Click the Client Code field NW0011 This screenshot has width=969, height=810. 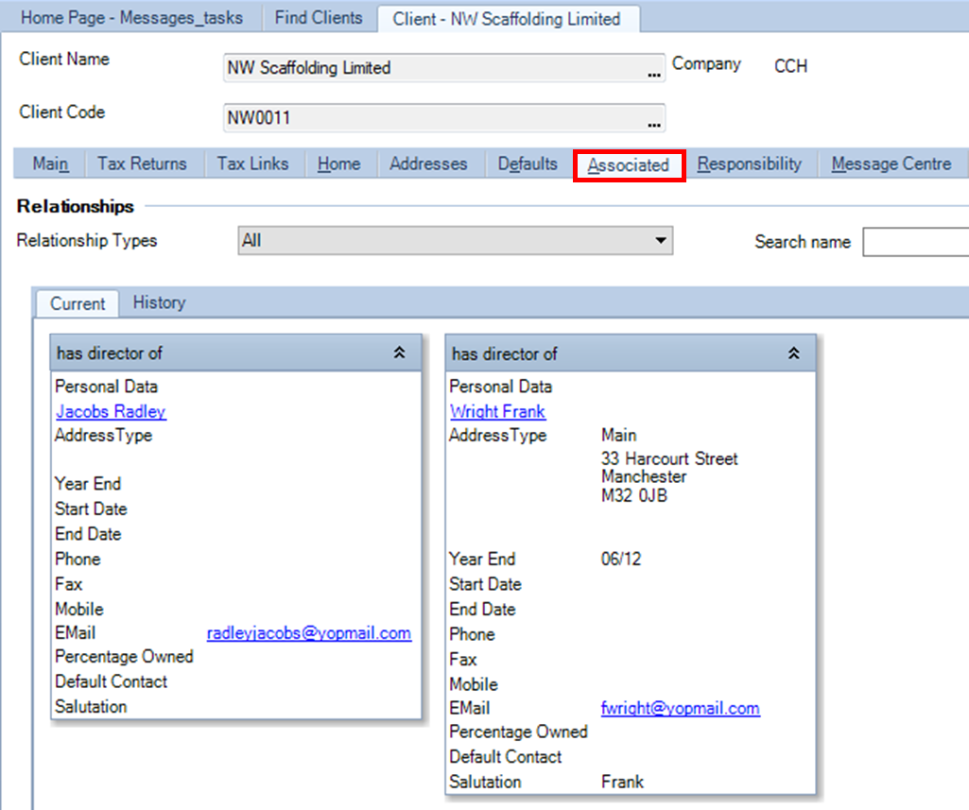(444, 118)
